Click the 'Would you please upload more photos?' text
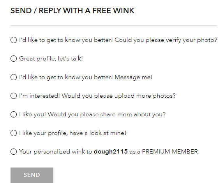 [118, 96]
